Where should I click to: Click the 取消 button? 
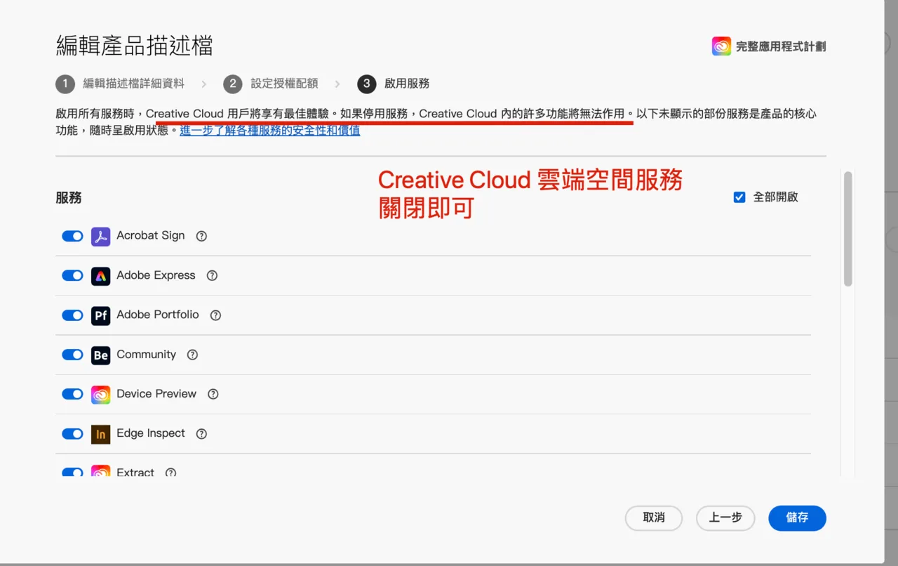(654, 518)
